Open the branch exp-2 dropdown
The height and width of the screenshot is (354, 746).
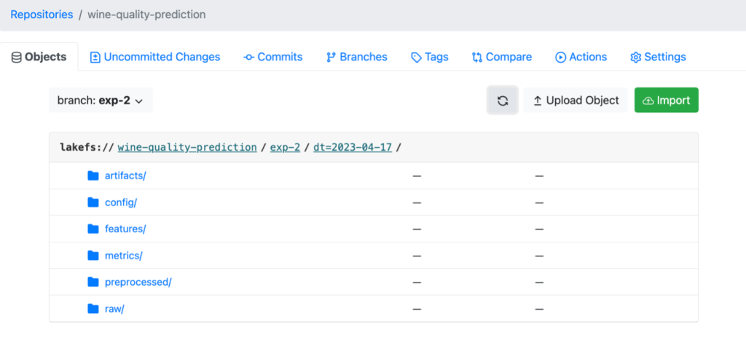click(x=101, y=101)
